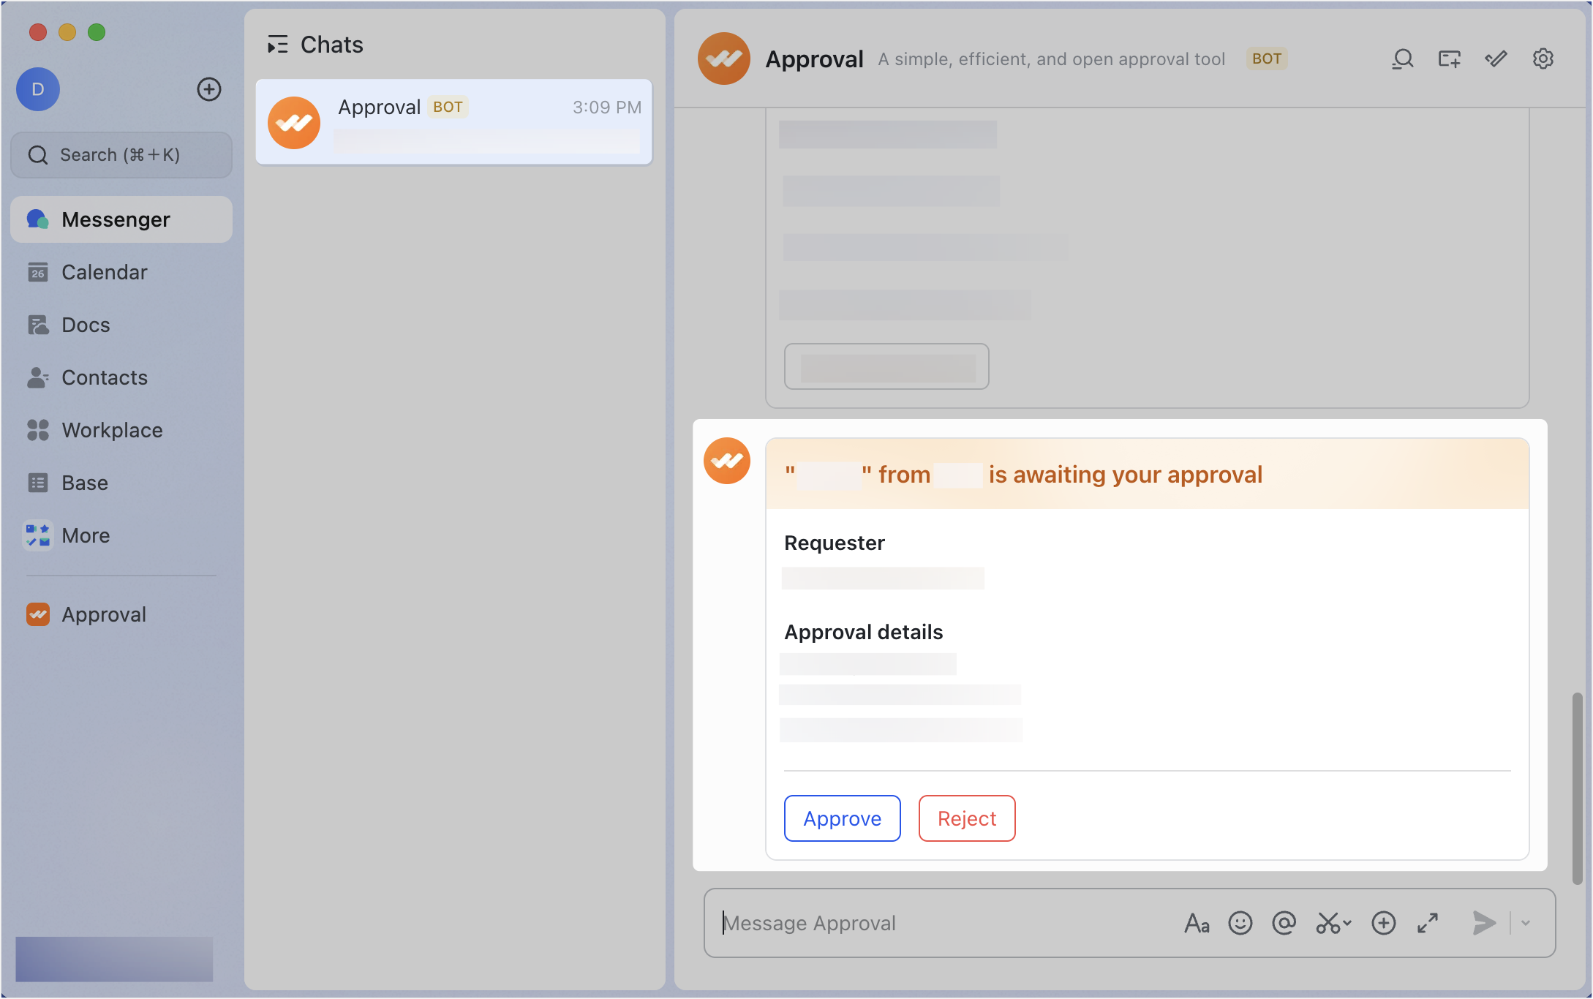The width and height of the screenshot is (1593, 999).
Task: Approve the pending request
Action: coord(842,818)
